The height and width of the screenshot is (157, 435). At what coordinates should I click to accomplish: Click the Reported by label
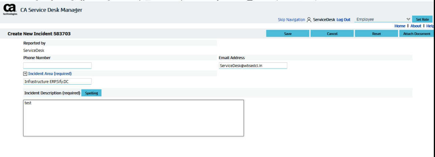34,43
